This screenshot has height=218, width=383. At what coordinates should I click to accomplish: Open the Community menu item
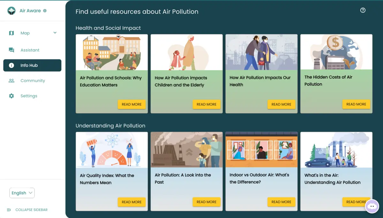click(x=33, y=81)
